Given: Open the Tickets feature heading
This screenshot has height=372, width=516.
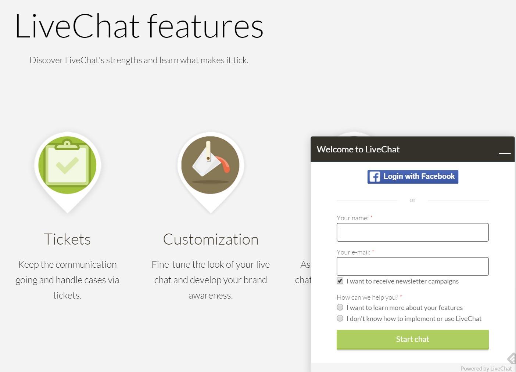Looking at the screenshot, I should pos(67,239).
